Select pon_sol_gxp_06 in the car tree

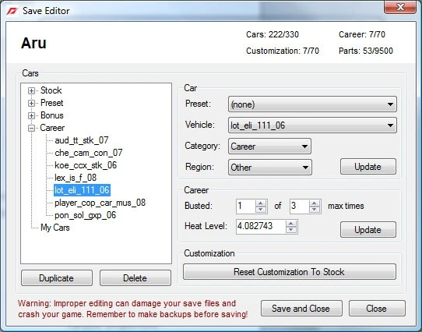(x=85, y=215)
